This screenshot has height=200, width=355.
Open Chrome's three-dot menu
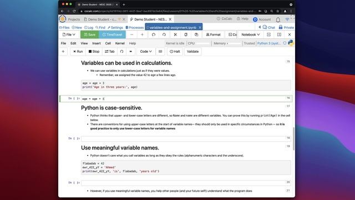291,11
